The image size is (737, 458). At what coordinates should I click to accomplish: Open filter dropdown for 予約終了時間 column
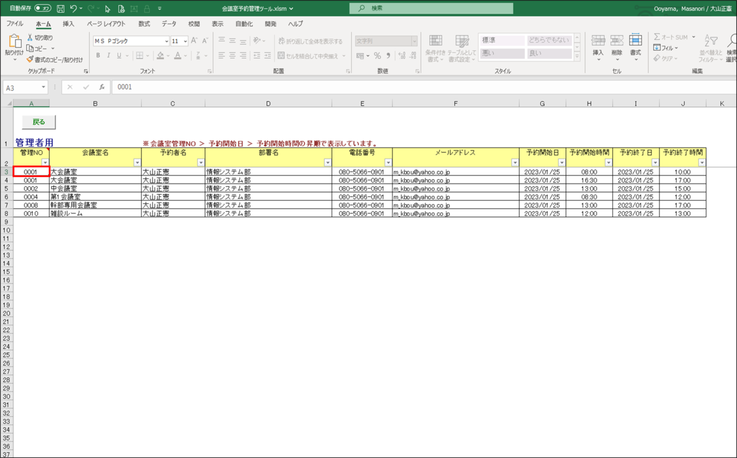[x=701, y=162]
